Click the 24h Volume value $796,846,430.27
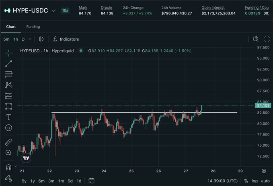 click(177, 13)
